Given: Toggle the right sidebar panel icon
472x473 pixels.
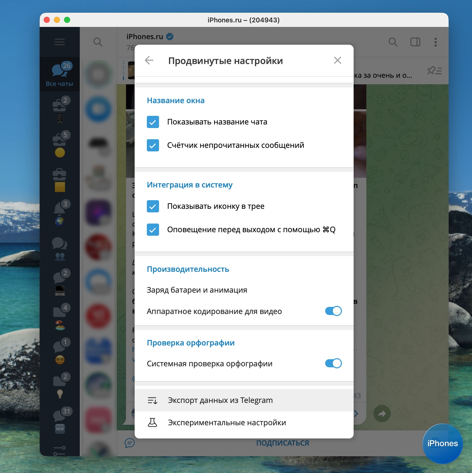Looking at the screenshot, I should click(x=415, y=42).
